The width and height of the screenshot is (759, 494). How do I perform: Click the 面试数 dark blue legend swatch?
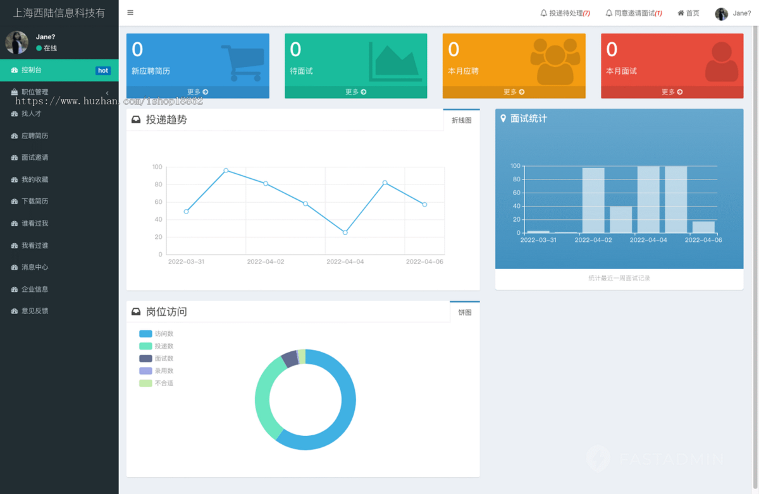click(145, 359)
